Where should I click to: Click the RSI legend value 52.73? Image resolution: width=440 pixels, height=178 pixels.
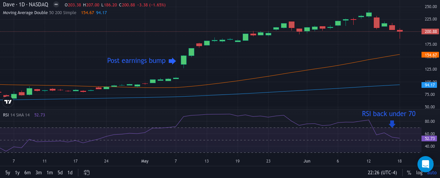40,115
